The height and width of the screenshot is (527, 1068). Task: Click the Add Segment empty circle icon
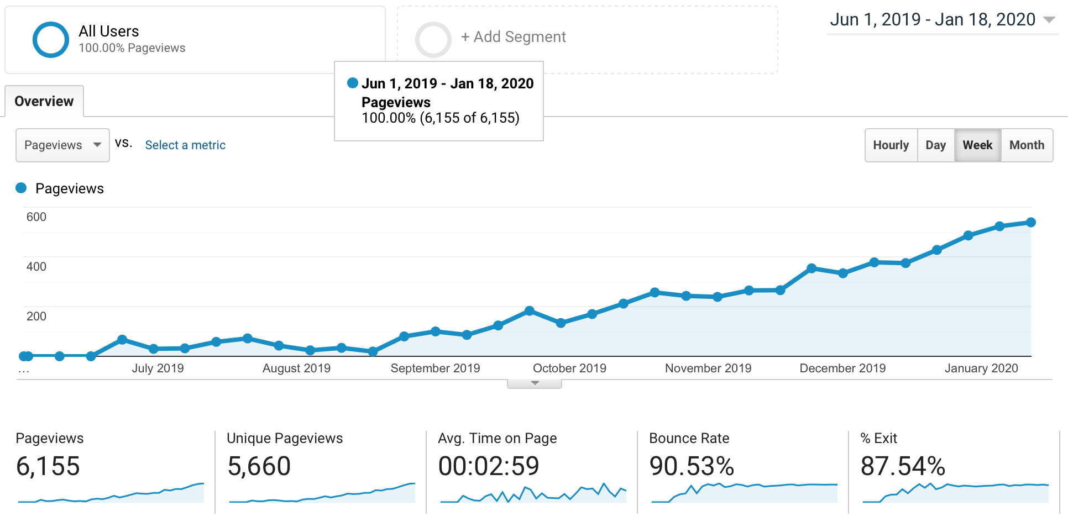tap(433, 40)
